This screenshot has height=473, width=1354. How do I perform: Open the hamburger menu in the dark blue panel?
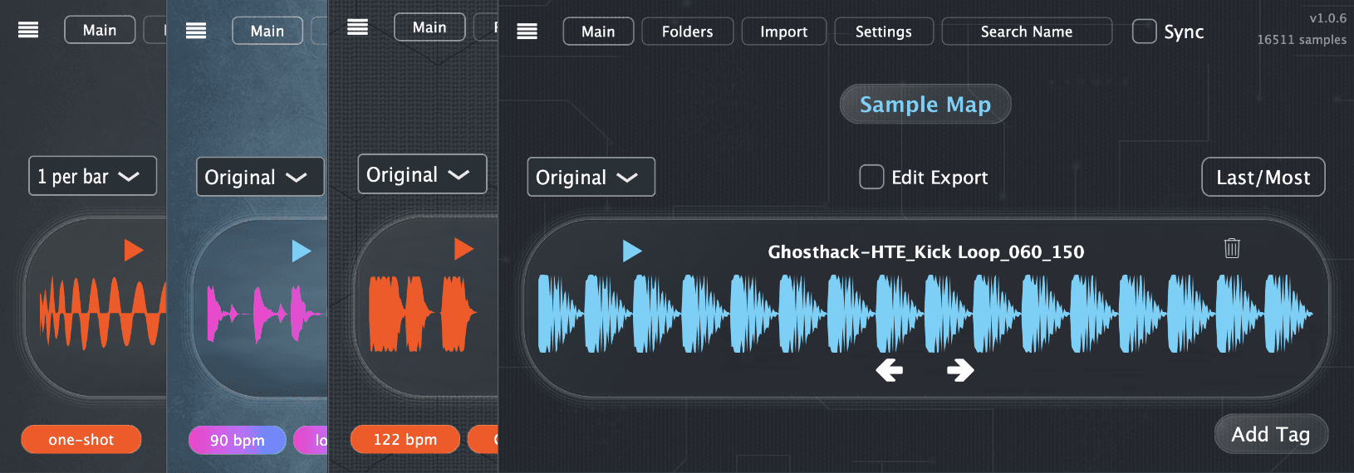tap(527, 32)
